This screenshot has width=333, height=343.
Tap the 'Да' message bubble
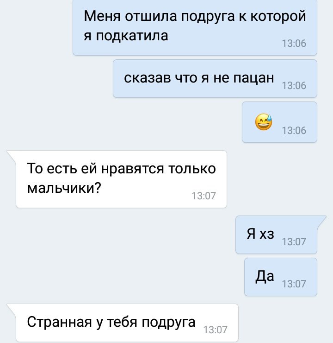click(x=281, y=277)
